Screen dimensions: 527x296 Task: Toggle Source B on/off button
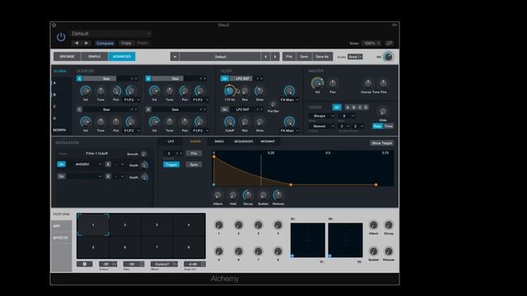pyautogui.click(x=148, y=79)
